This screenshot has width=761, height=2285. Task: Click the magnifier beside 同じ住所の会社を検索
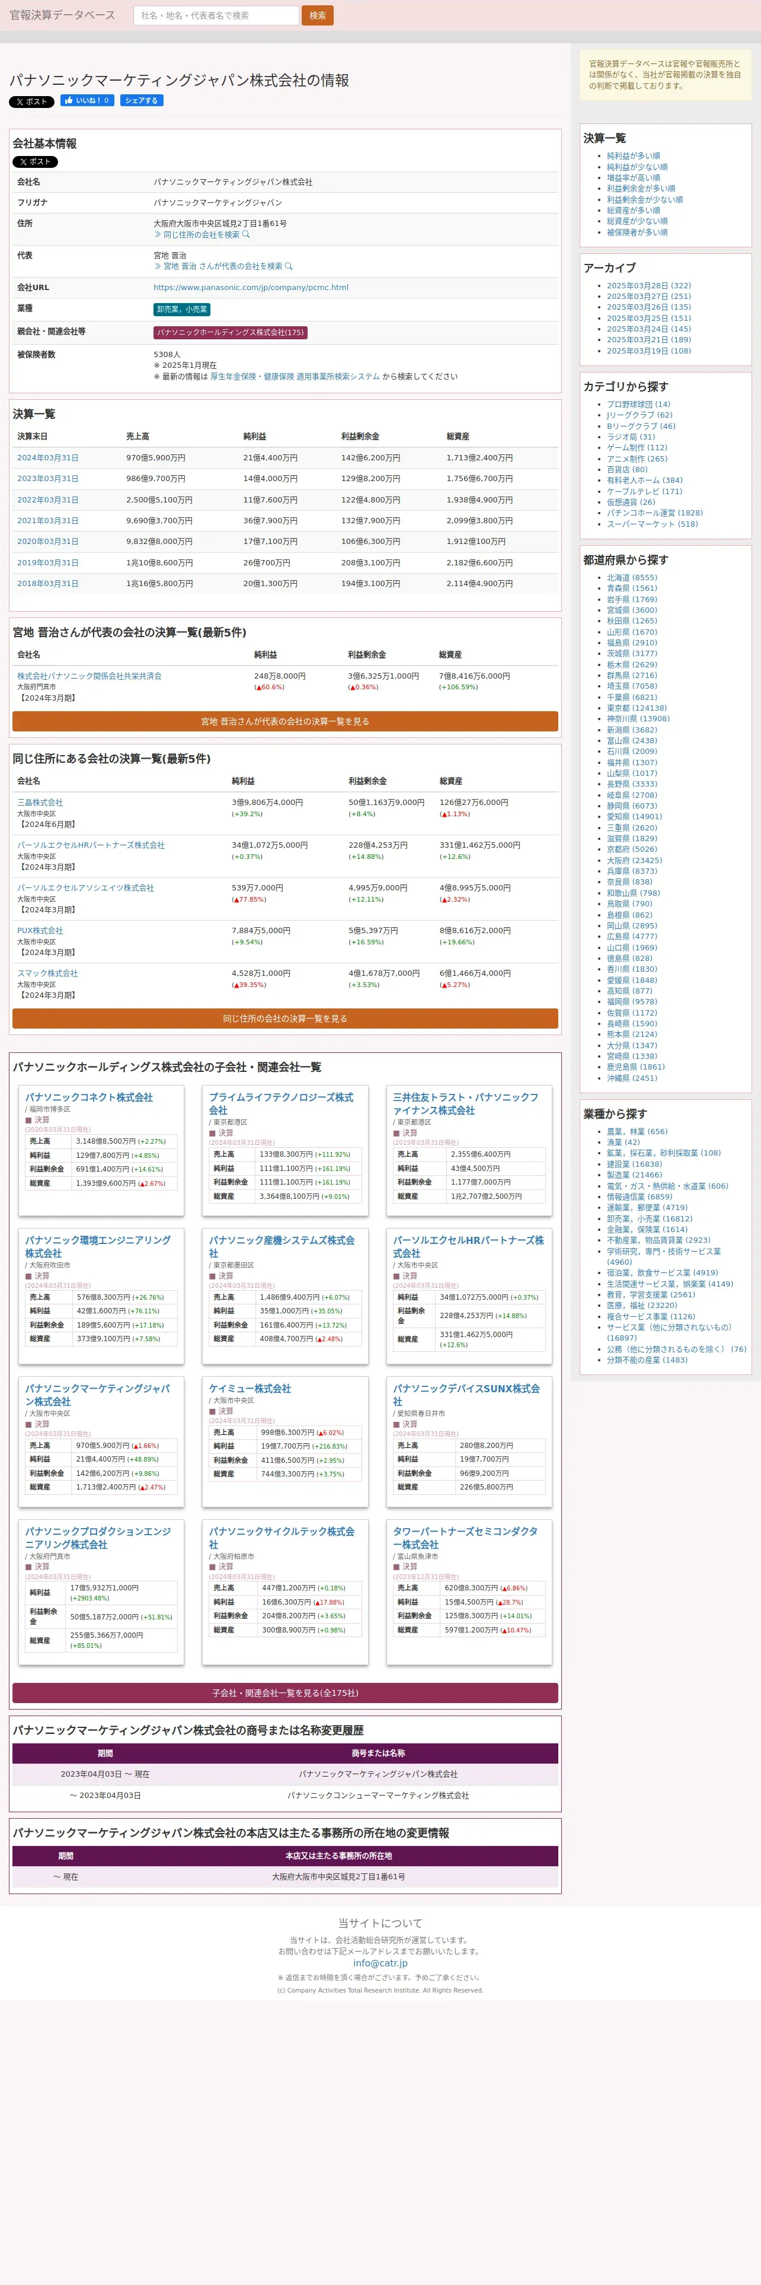point(247,235)
